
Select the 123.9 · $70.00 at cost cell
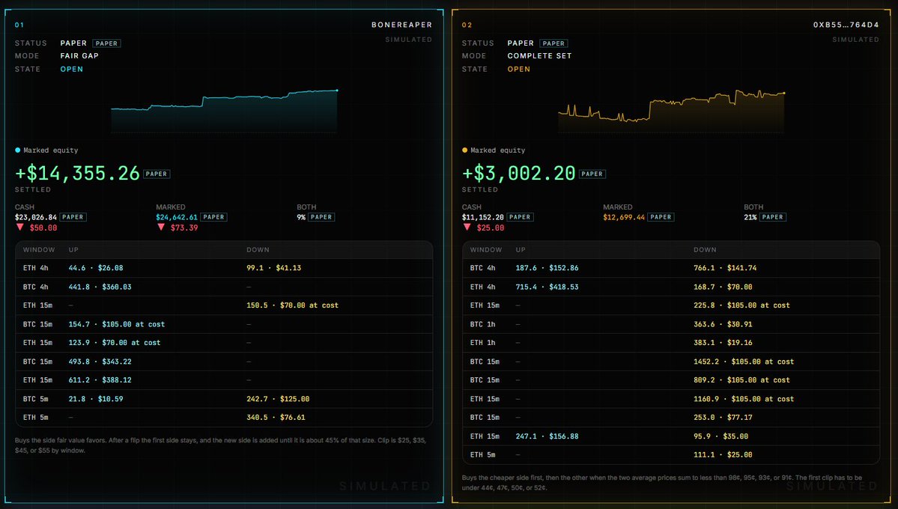[115, 342]
